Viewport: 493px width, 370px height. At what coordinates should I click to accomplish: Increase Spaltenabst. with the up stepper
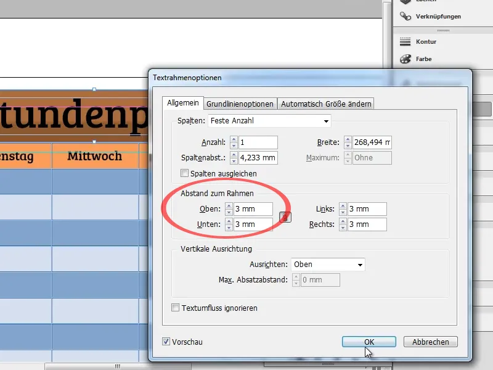(x=234, y=155)
